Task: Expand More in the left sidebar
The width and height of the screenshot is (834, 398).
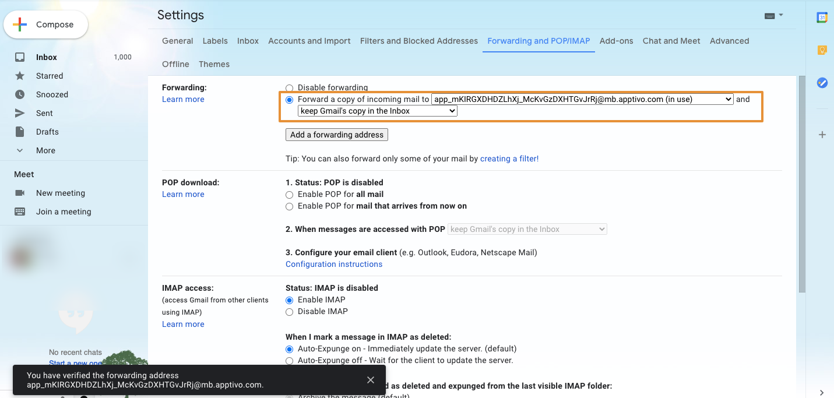Action: 45,150
